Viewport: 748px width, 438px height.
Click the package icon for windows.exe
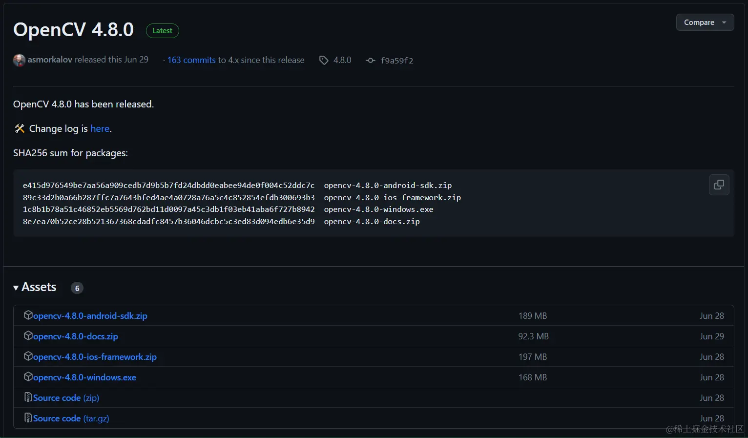pyautogui.click(x=28, y=376)
